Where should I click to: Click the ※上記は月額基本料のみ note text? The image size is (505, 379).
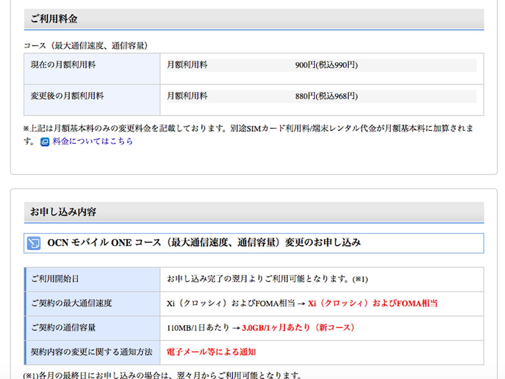248,135
